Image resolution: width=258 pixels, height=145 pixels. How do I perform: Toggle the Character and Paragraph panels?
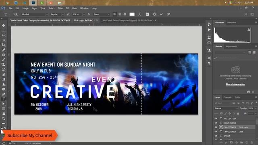coord(147,14)
